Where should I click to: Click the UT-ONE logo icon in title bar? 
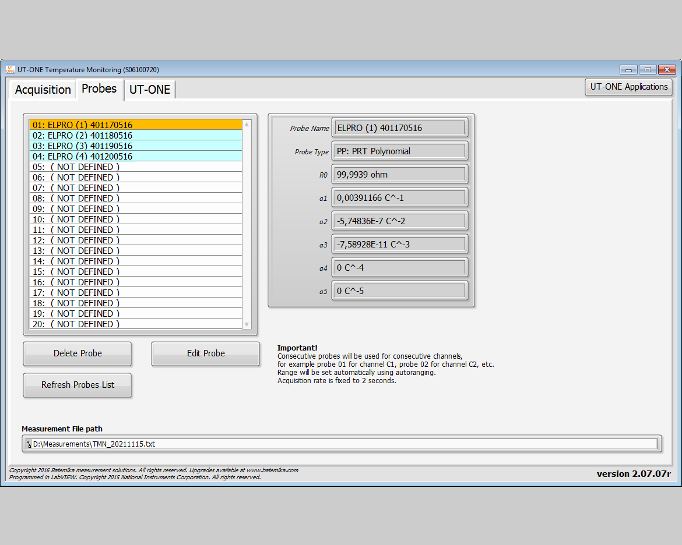tap(10, 69)
